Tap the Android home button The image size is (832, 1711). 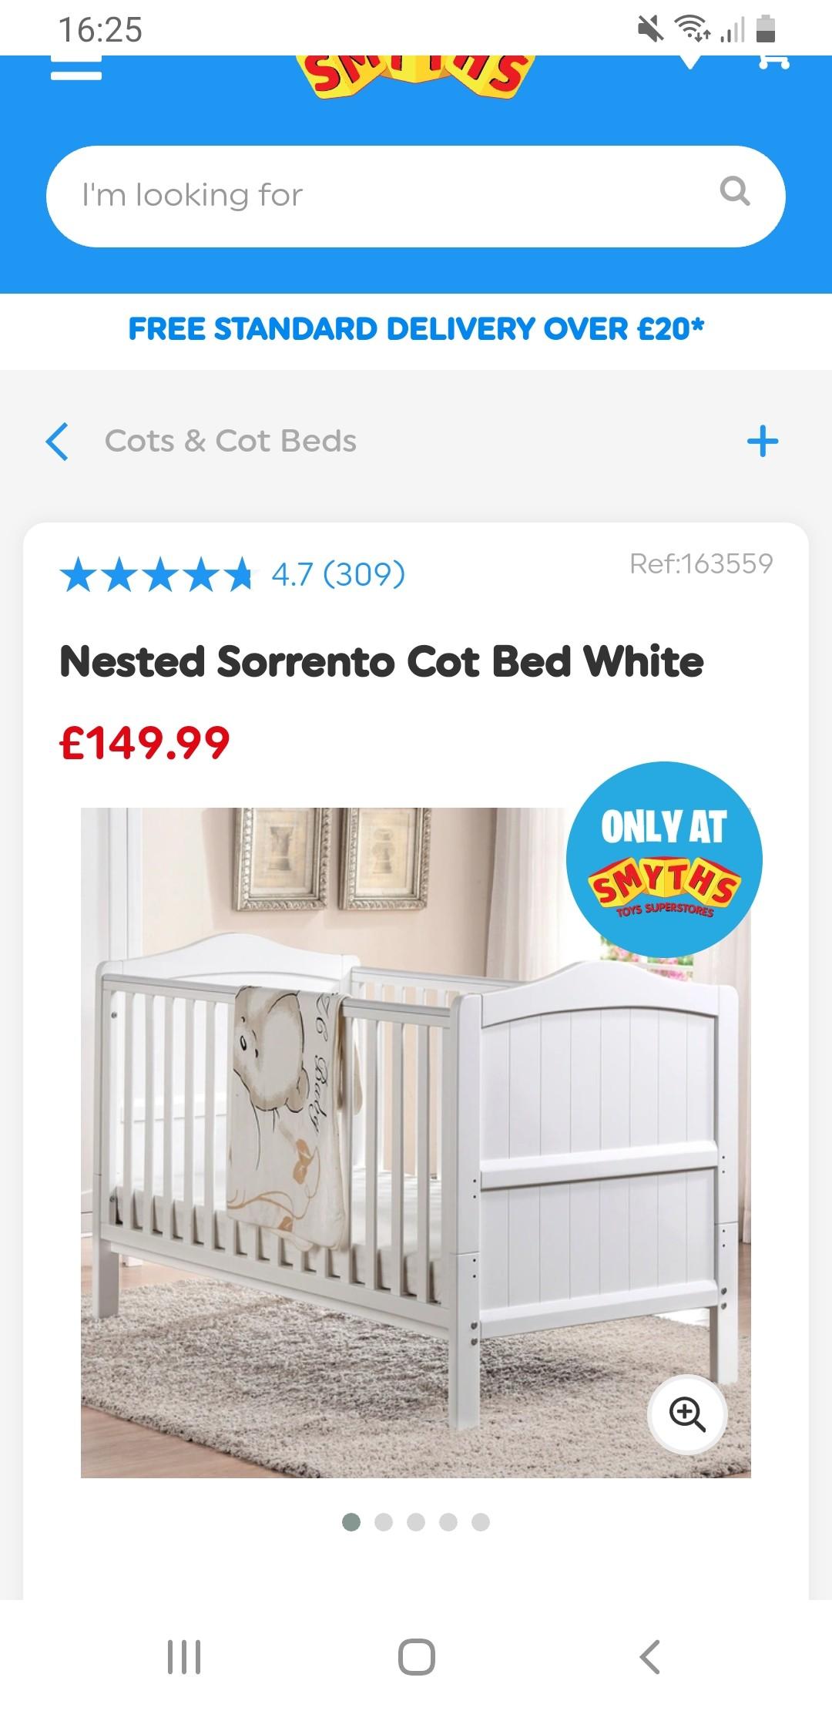417,1656
